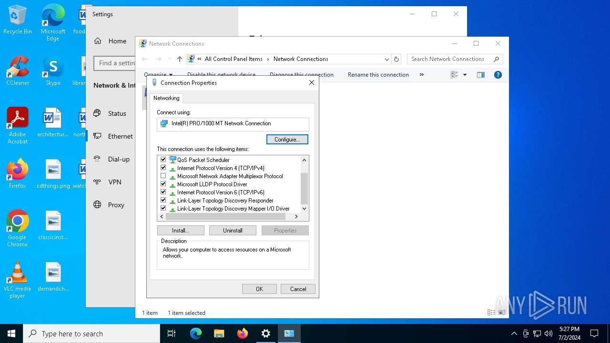Launch the CCleaner desktop shortcut

tap(18, 71)
